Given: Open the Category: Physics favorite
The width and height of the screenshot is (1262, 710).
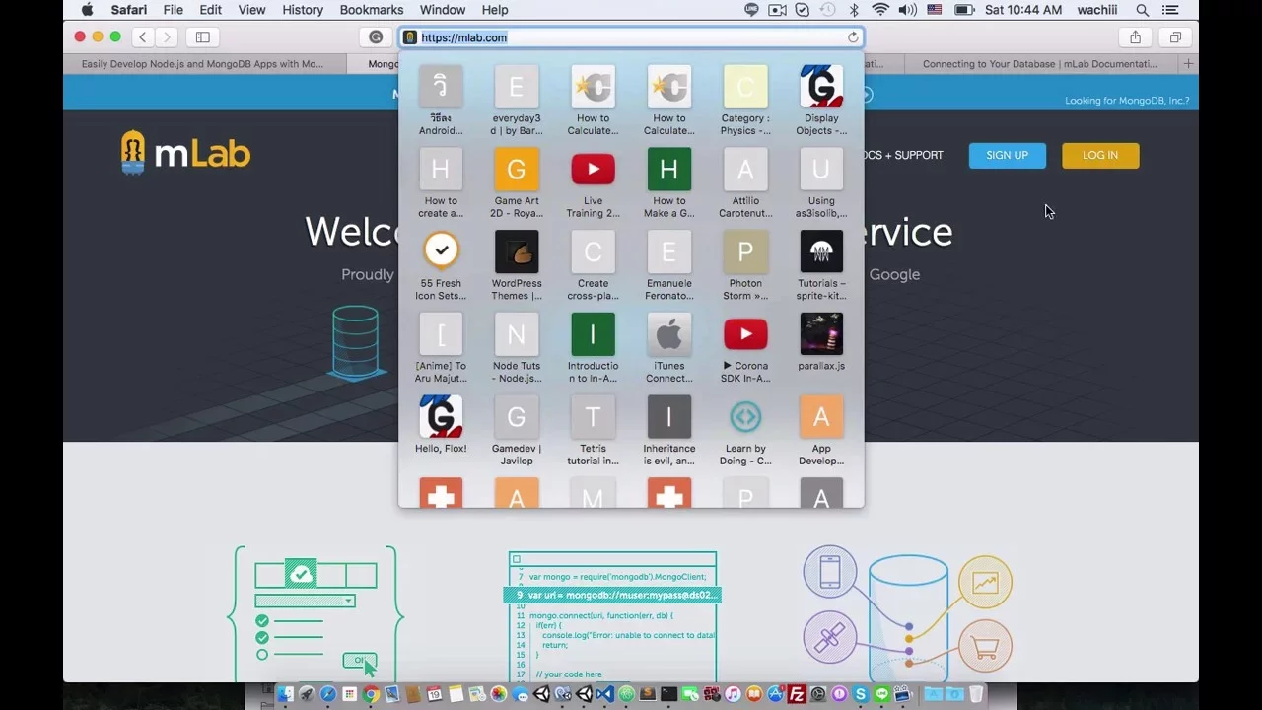Looking at the screenshot, I should tap(745, 88).
